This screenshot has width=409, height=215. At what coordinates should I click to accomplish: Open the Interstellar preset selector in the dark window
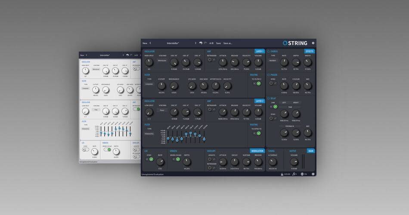(x=173, y=43)
